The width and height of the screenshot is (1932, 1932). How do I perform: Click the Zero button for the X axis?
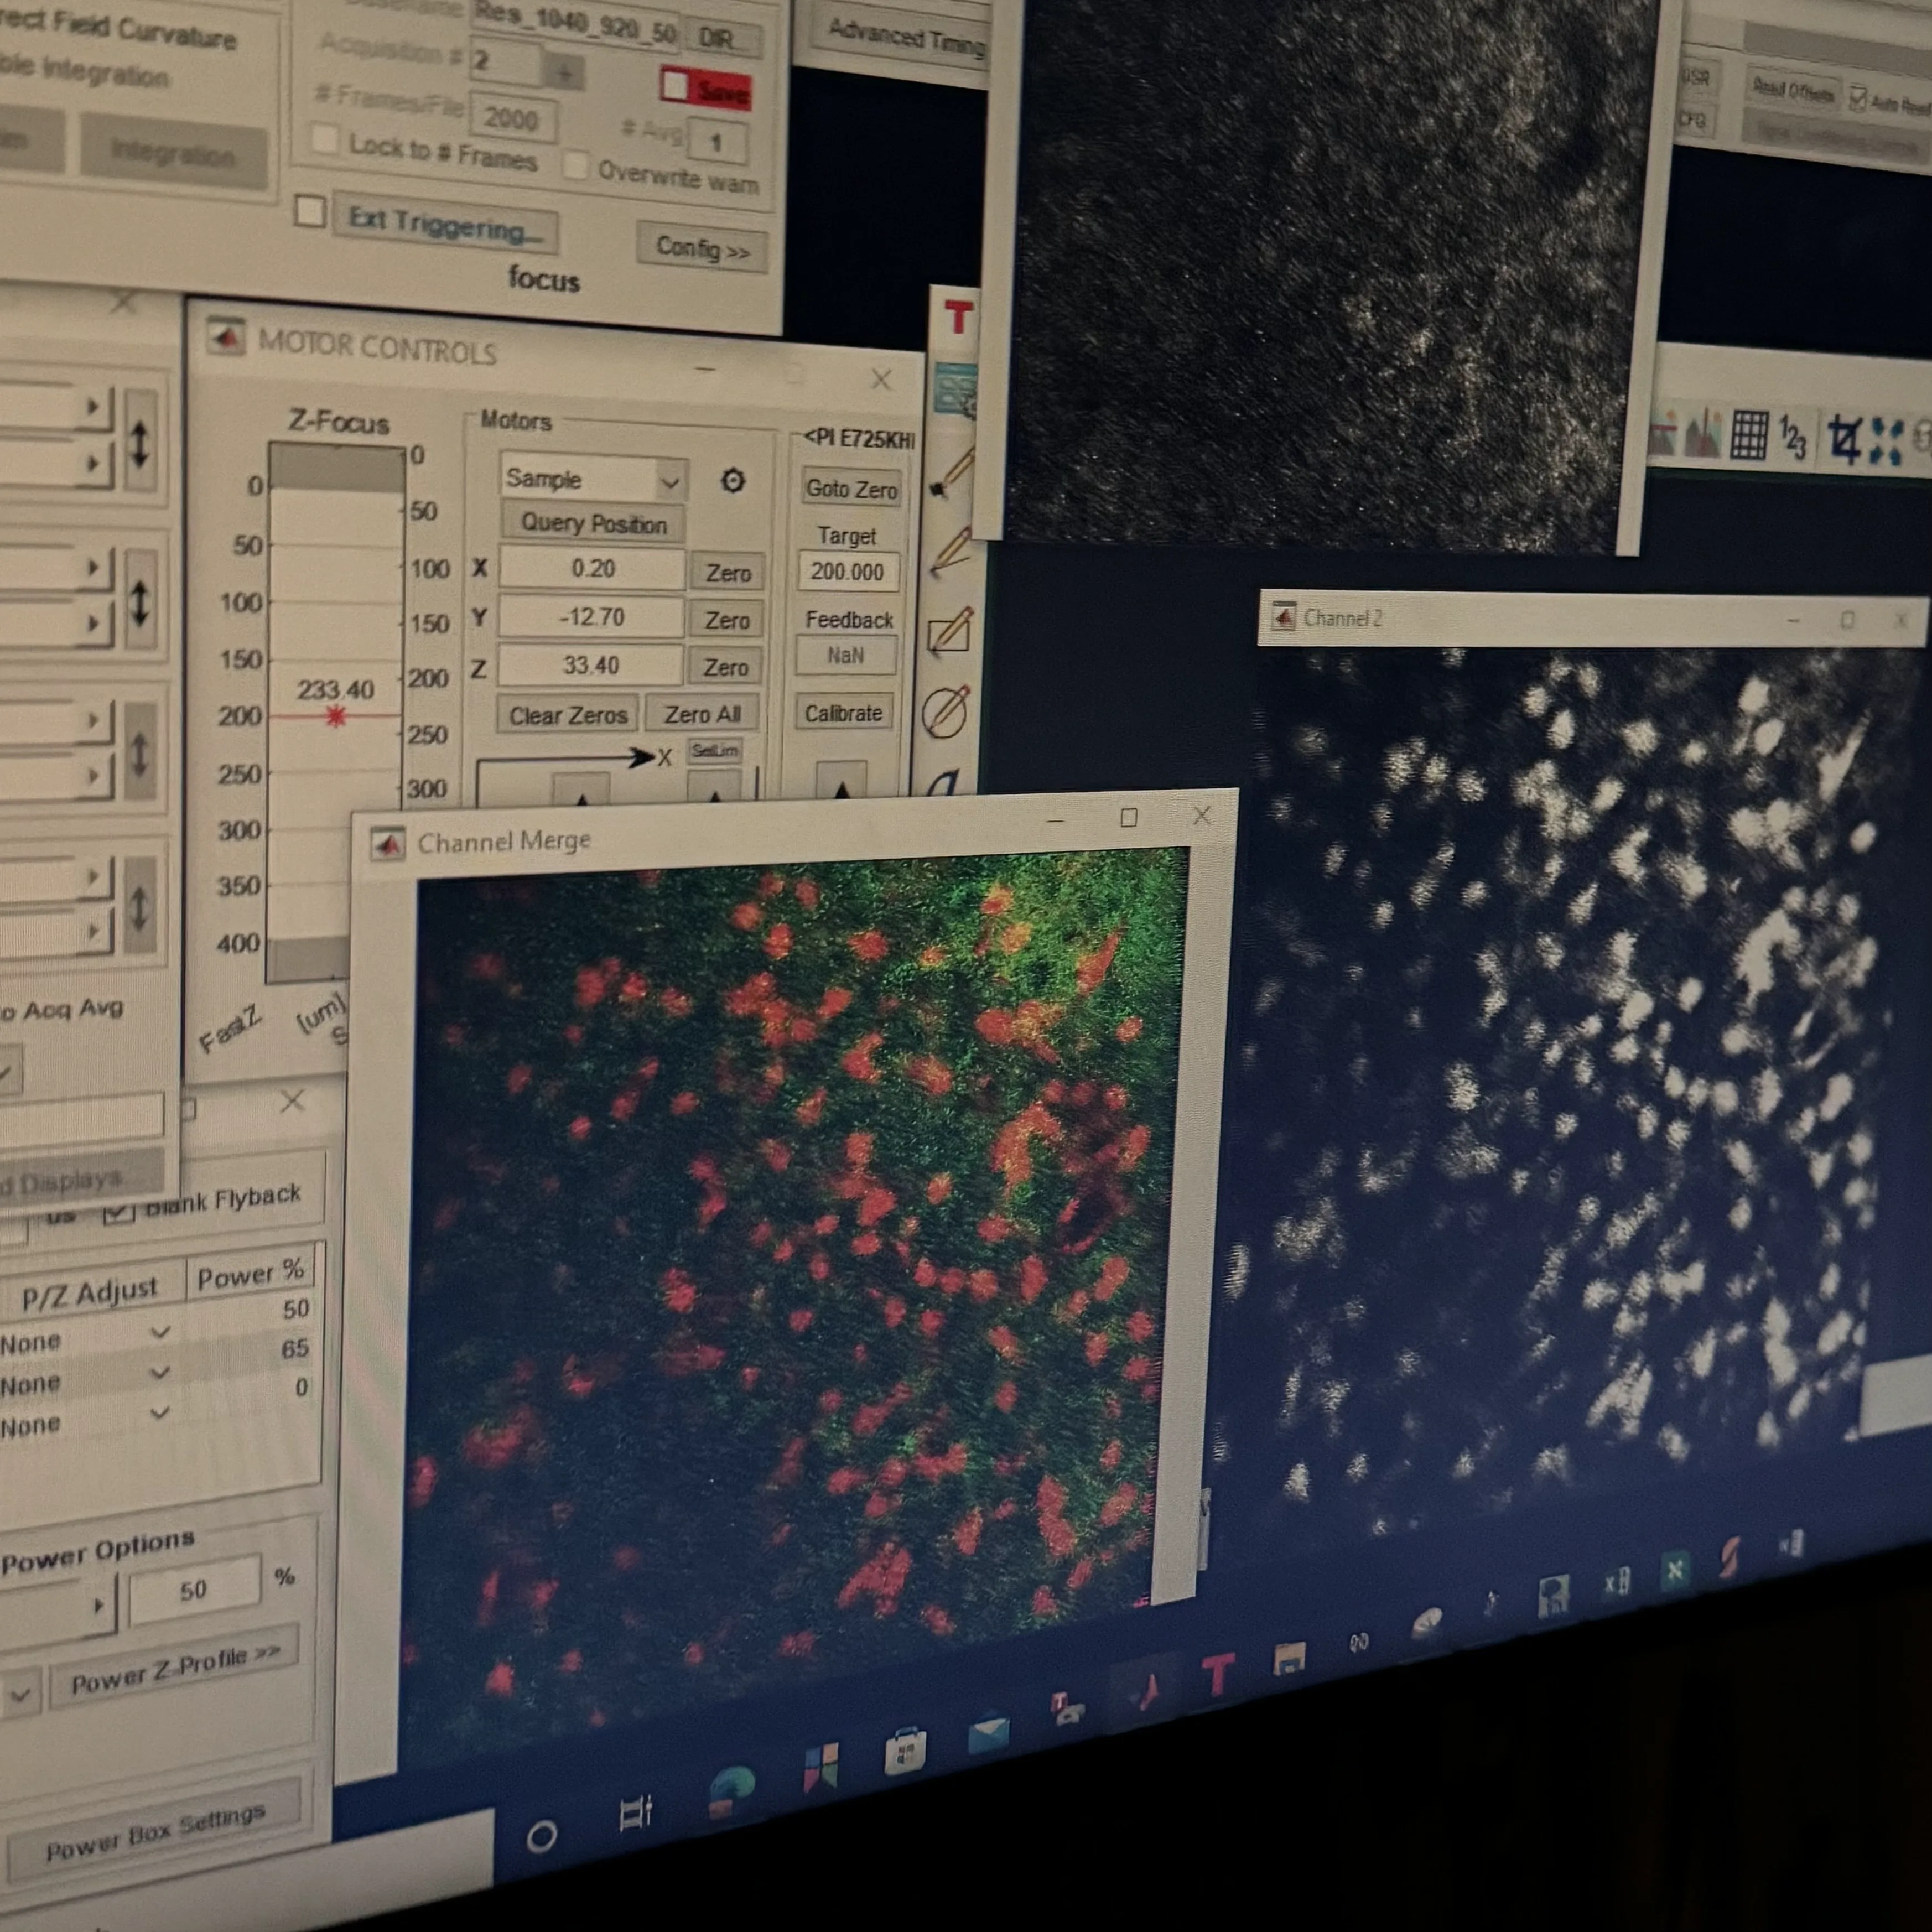728,573
